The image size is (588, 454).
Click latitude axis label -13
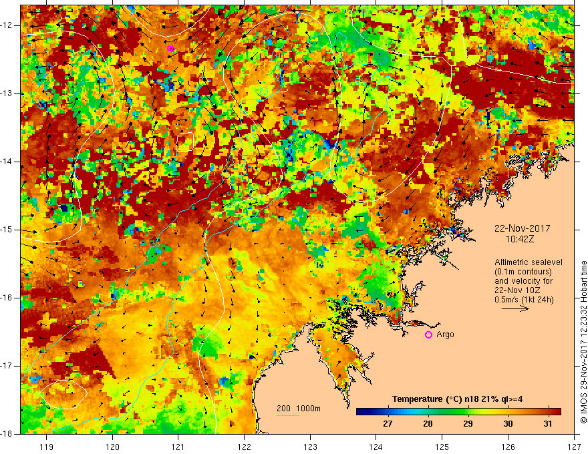7,93
